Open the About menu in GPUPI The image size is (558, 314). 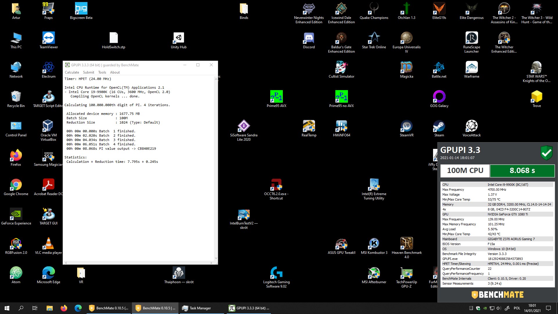[x=115, y=72]
